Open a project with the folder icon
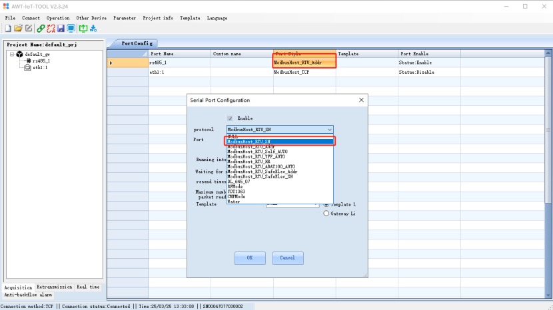 coord(19,29)
